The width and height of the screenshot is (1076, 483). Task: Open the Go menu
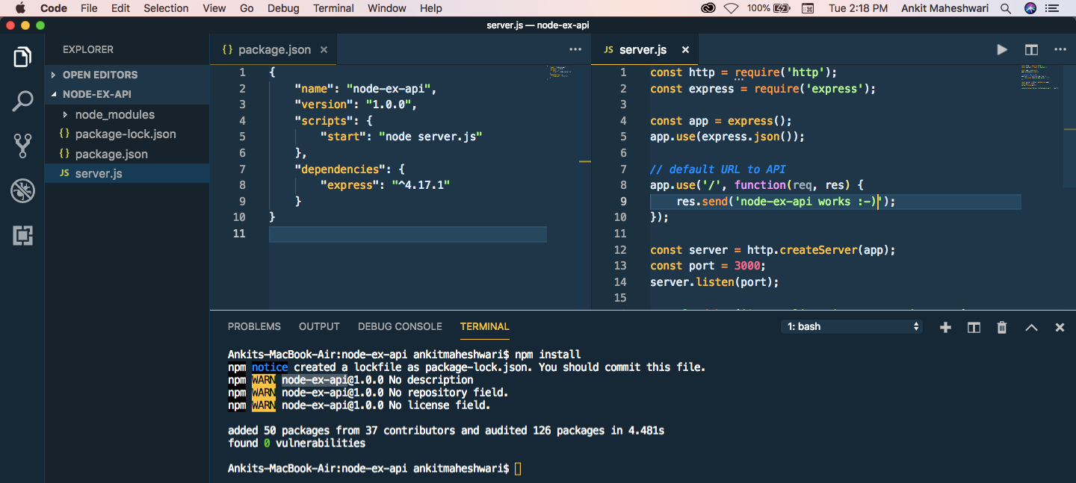(247, 8)
